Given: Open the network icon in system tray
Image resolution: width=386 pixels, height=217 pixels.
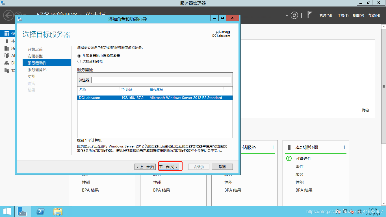Looking at the screenshot, I should click(x=345, y=211).
